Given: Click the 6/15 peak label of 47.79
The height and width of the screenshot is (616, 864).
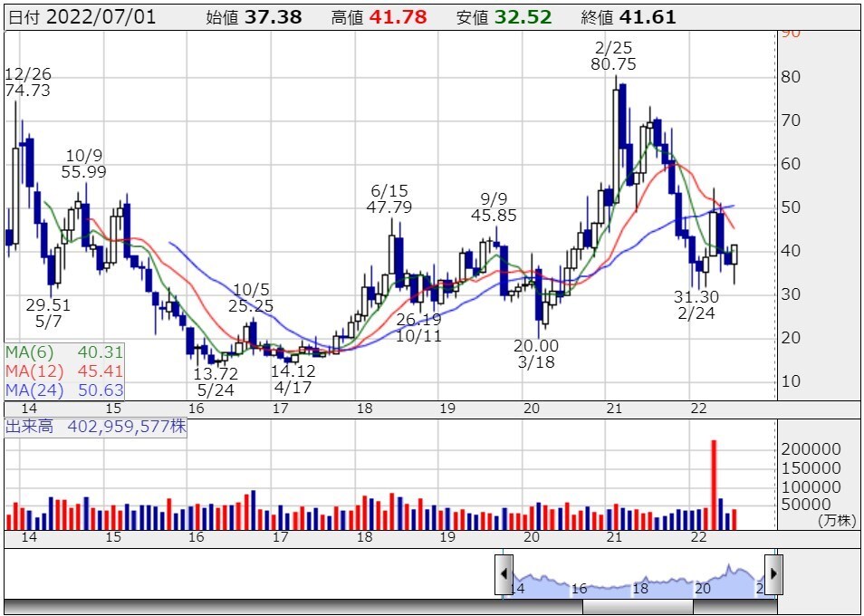Looking at the screenshot, I should [389, 198].
